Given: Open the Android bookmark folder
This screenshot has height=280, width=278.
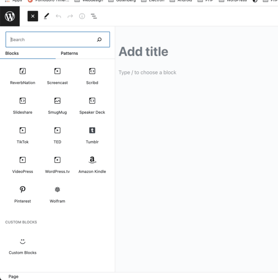Looking at the screenshot, I should pyautogui.click(x=181, y=1).
